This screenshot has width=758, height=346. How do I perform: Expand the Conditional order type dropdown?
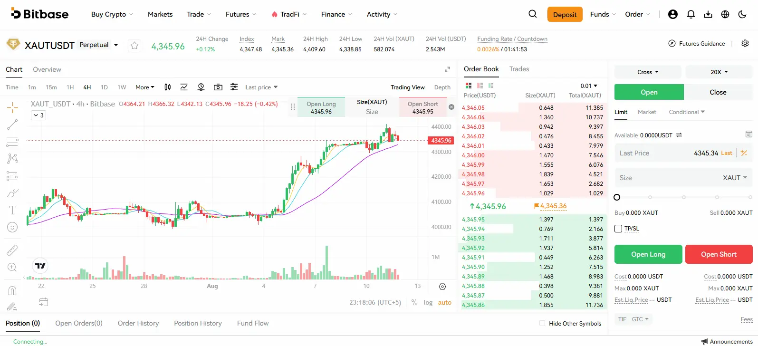pyautogui.click(x=687, y=112)
